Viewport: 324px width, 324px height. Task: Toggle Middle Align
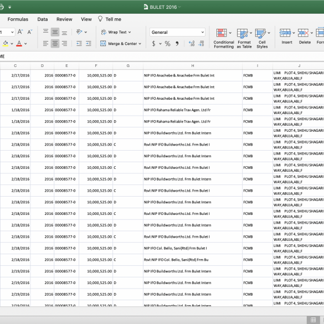(55, 32)
